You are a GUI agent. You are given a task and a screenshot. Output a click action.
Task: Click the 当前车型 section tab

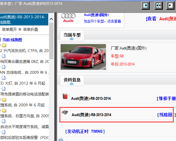[x=72, y=36]
